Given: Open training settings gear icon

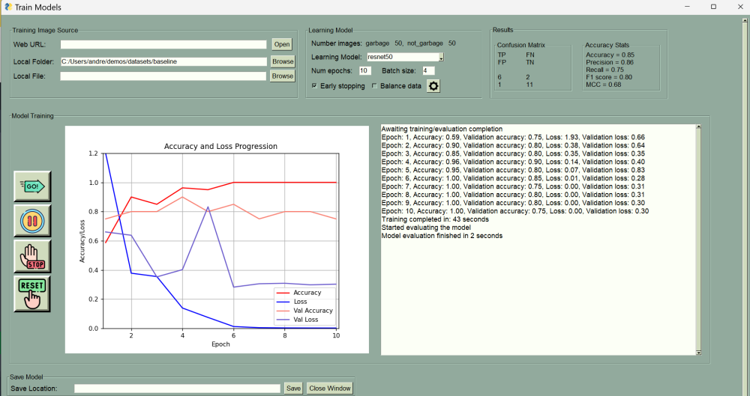Looking at the screenshot, I should [433, 85].
